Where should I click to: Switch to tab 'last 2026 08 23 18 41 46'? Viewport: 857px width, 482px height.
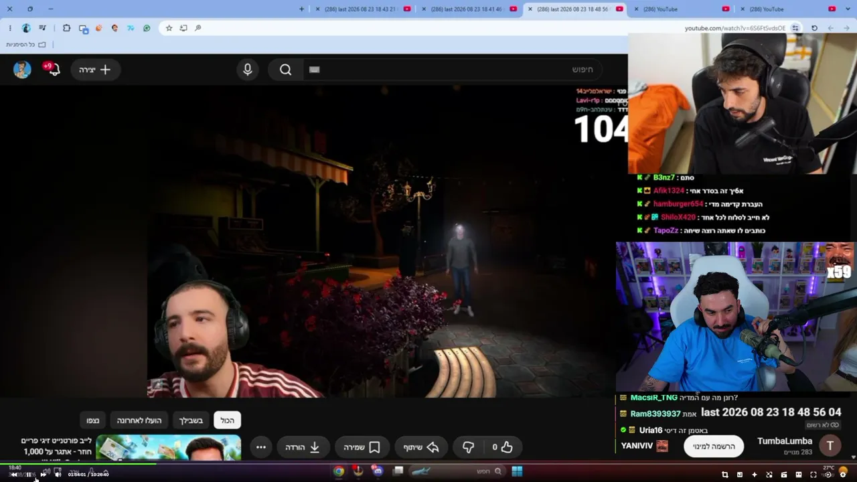[x=468, y=9]
